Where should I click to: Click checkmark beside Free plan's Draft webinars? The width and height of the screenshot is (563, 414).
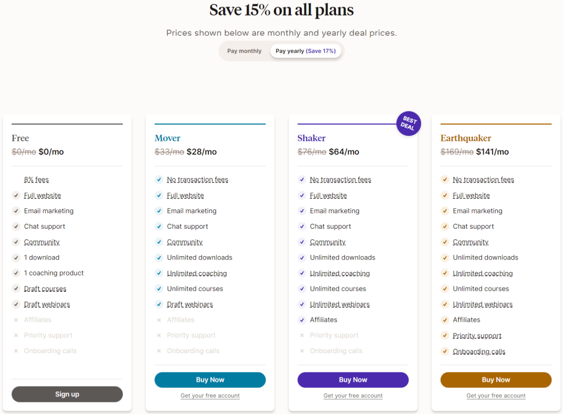[x=16, y=304]
